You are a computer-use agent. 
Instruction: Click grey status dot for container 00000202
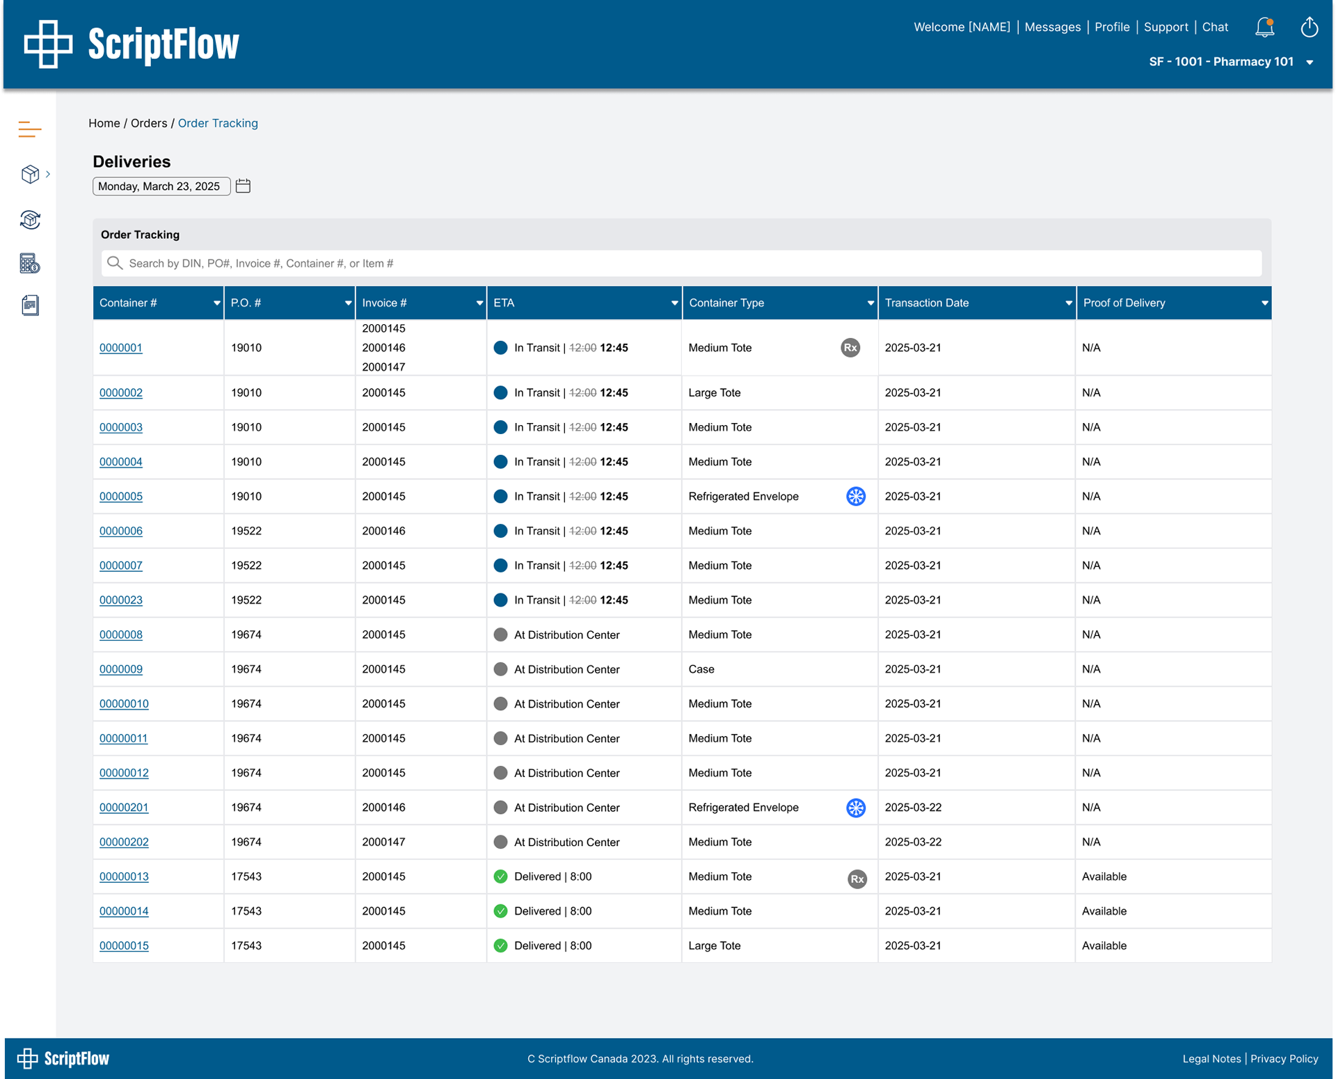(500, 842)
